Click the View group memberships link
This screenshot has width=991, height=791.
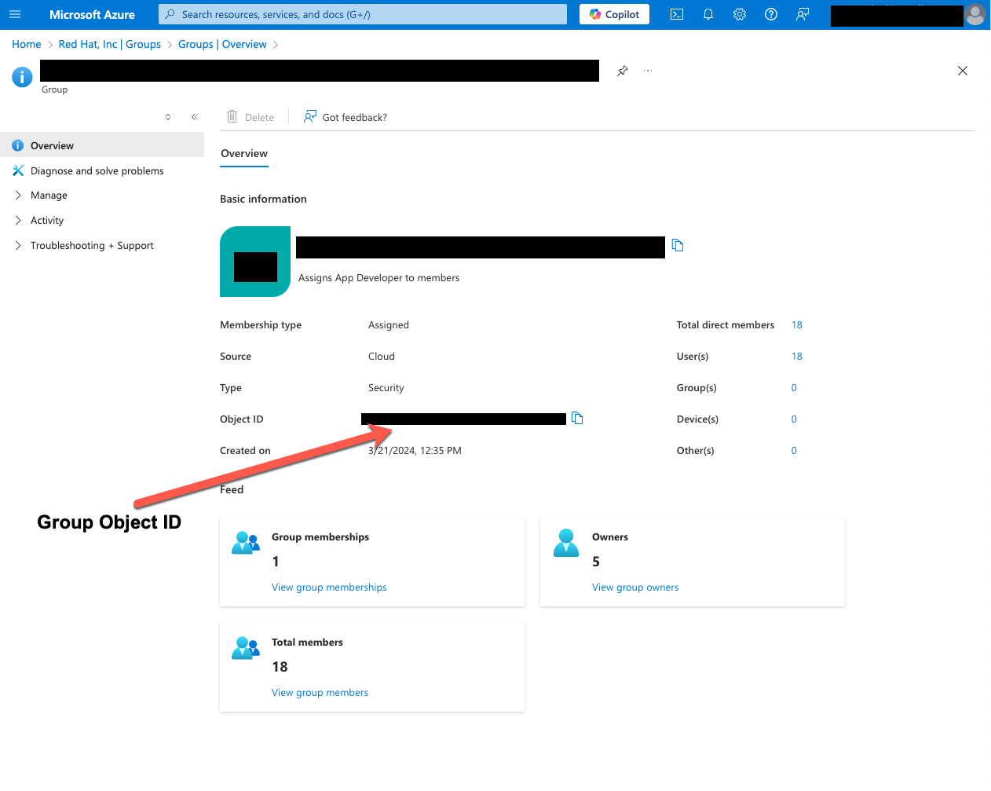click(x=329, y=587)
